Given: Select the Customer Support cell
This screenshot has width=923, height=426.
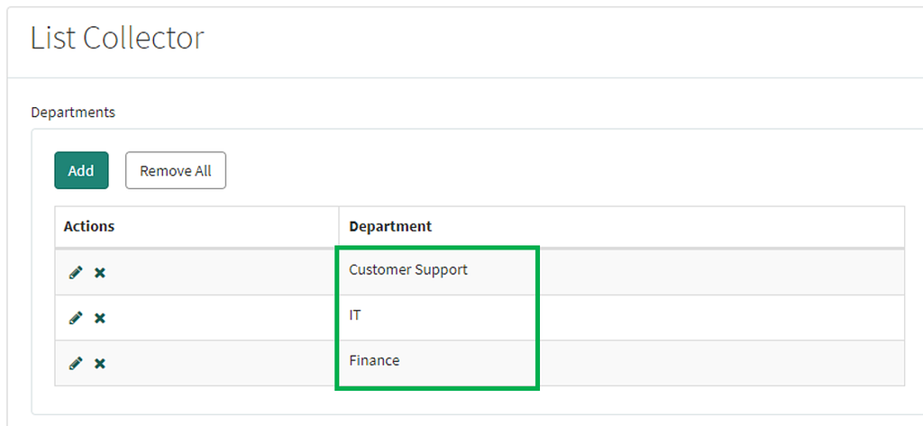Looking at the screenshot, I should click(622, 272).
